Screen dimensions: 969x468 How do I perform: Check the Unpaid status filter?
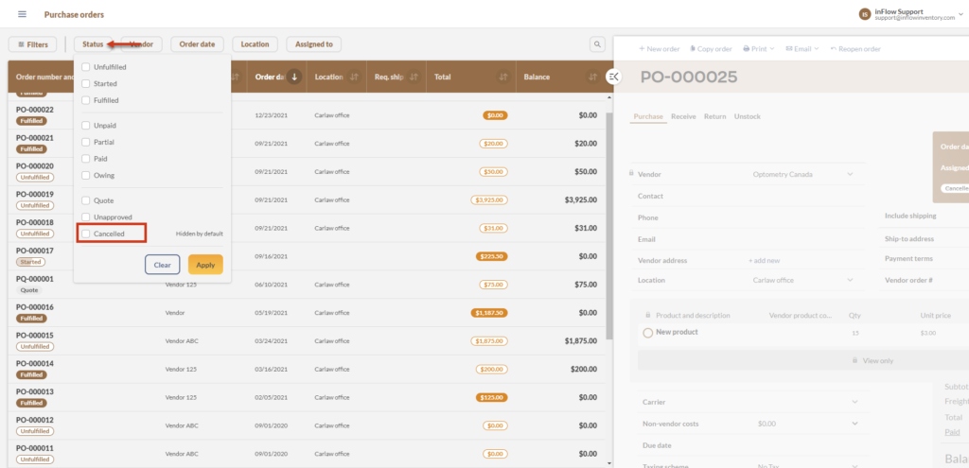[86, 126]
